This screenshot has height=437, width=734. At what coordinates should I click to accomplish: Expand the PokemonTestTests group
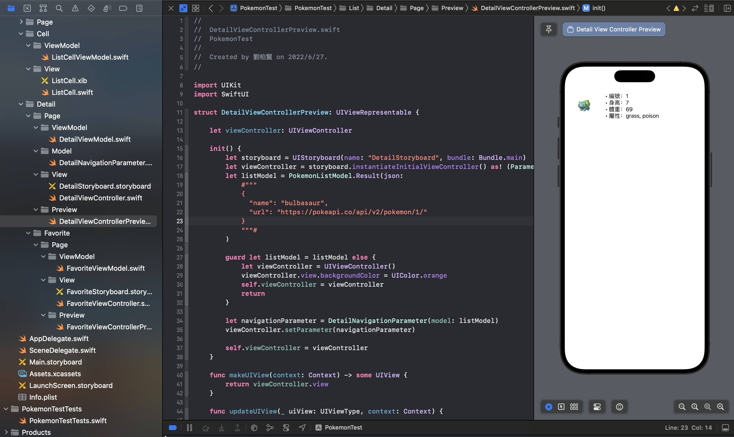(x=6, y=409)
